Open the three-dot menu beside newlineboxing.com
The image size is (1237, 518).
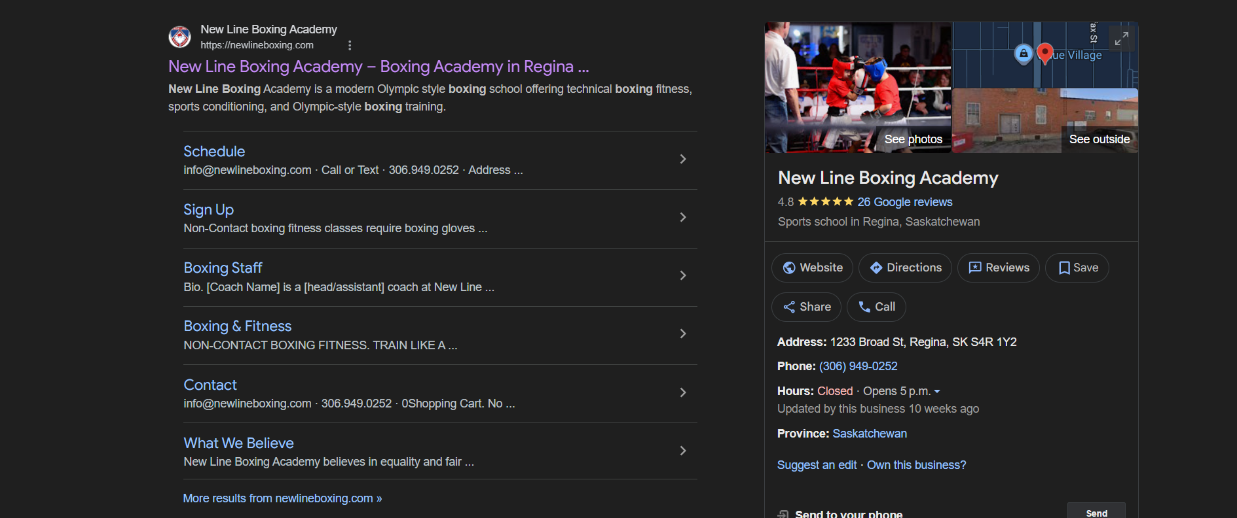coord(350,45)
